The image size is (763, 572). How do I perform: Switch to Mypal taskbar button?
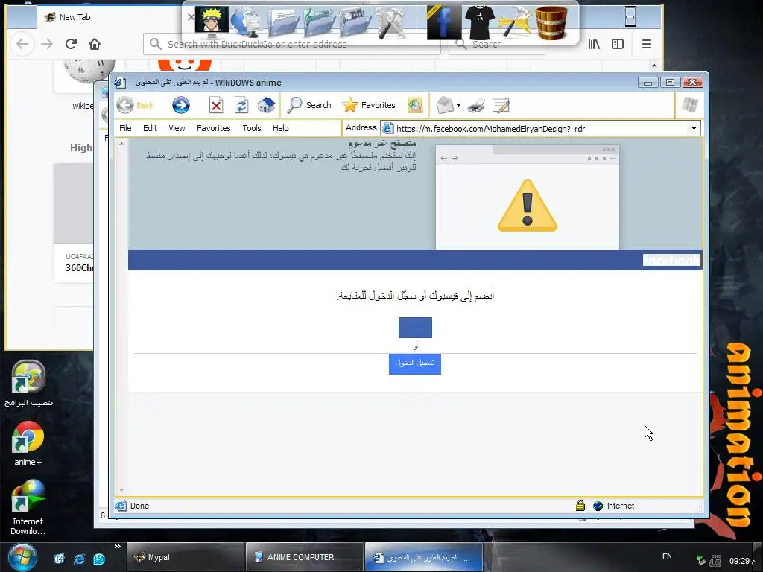tap(186, 557)
